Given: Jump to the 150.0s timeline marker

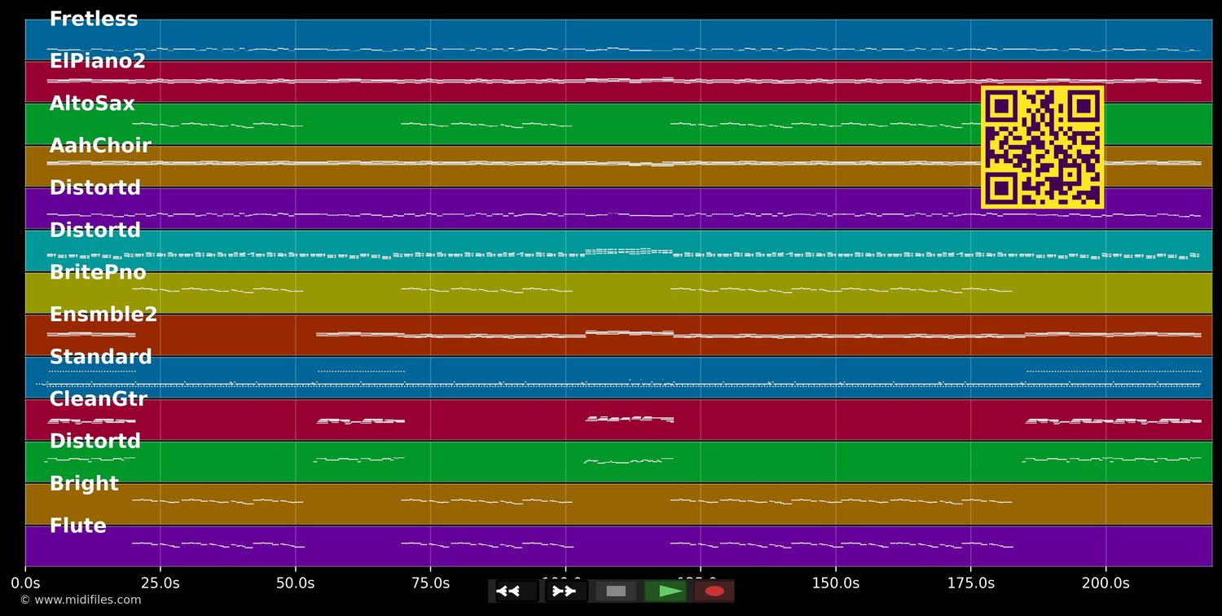Looking at the screenshot, I should coord(835,583).
